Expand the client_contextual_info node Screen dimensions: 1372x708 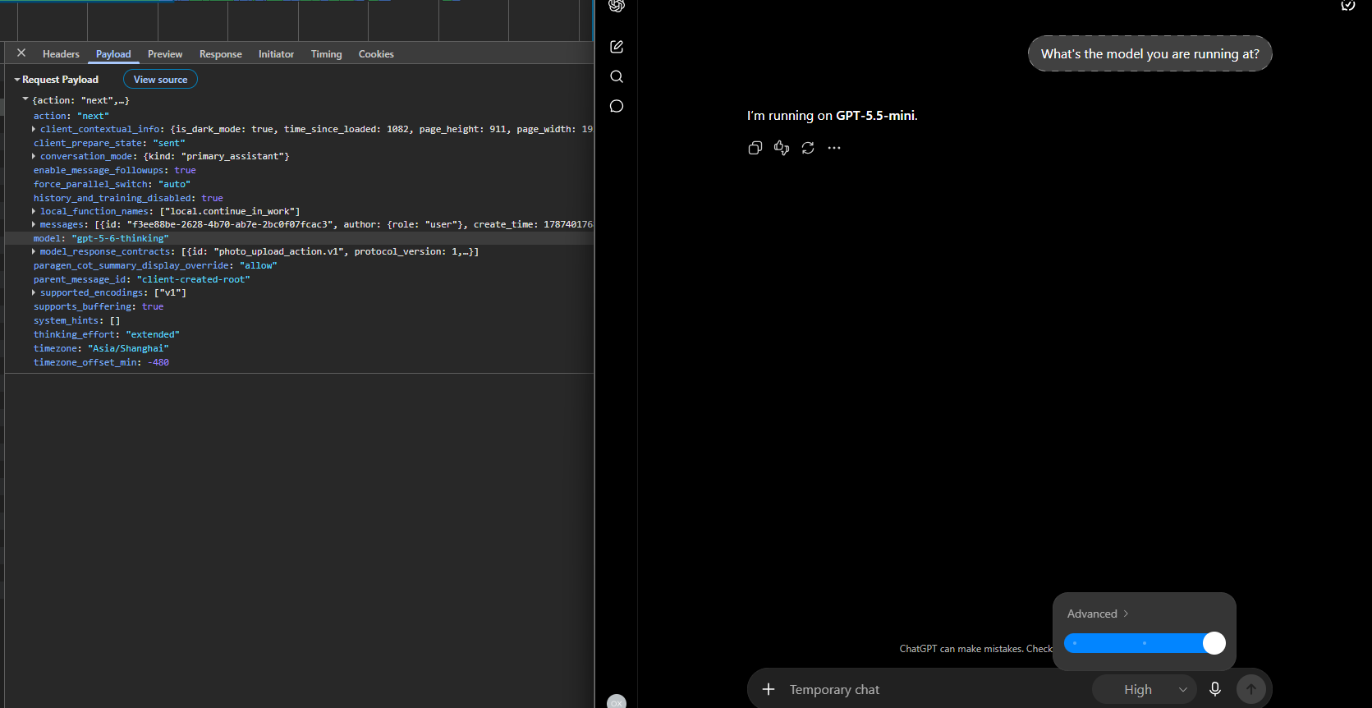[x=34, y=129]
